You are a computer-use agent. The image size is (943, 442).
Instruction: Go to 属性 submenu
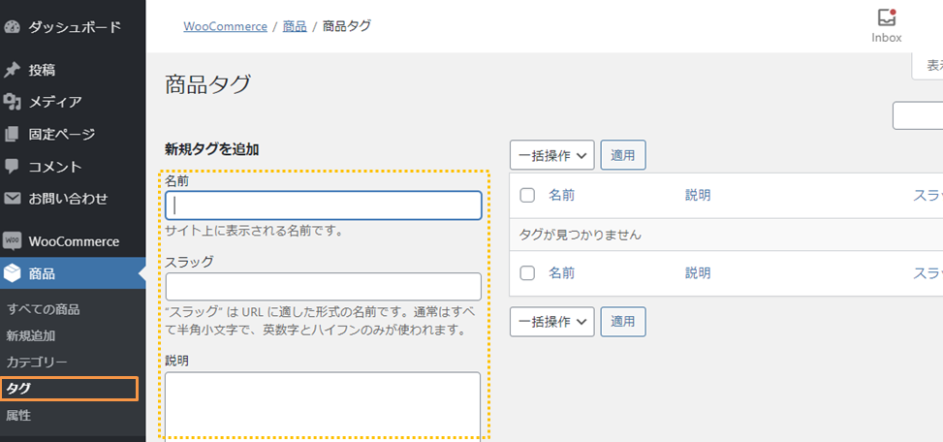pyautogui.click(x=18, y=416)
